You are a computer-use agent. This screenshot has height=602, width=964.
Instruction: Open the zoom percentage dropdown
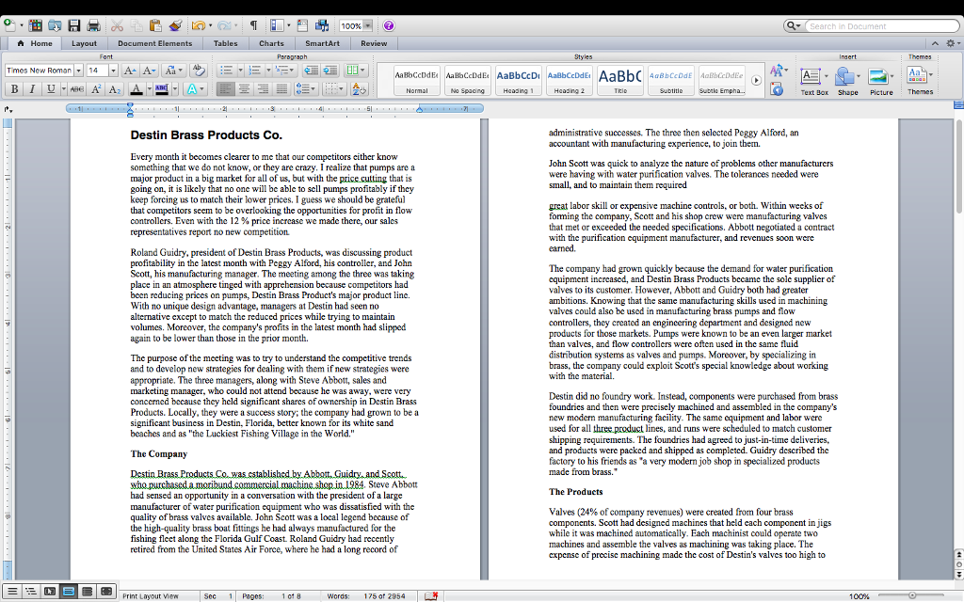[x=368, y=25]
